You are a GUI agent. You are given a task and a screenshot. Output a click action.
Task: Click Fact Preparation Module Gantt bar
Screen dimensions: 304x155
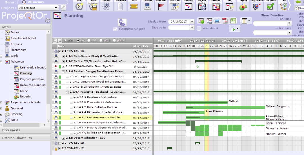225,117
